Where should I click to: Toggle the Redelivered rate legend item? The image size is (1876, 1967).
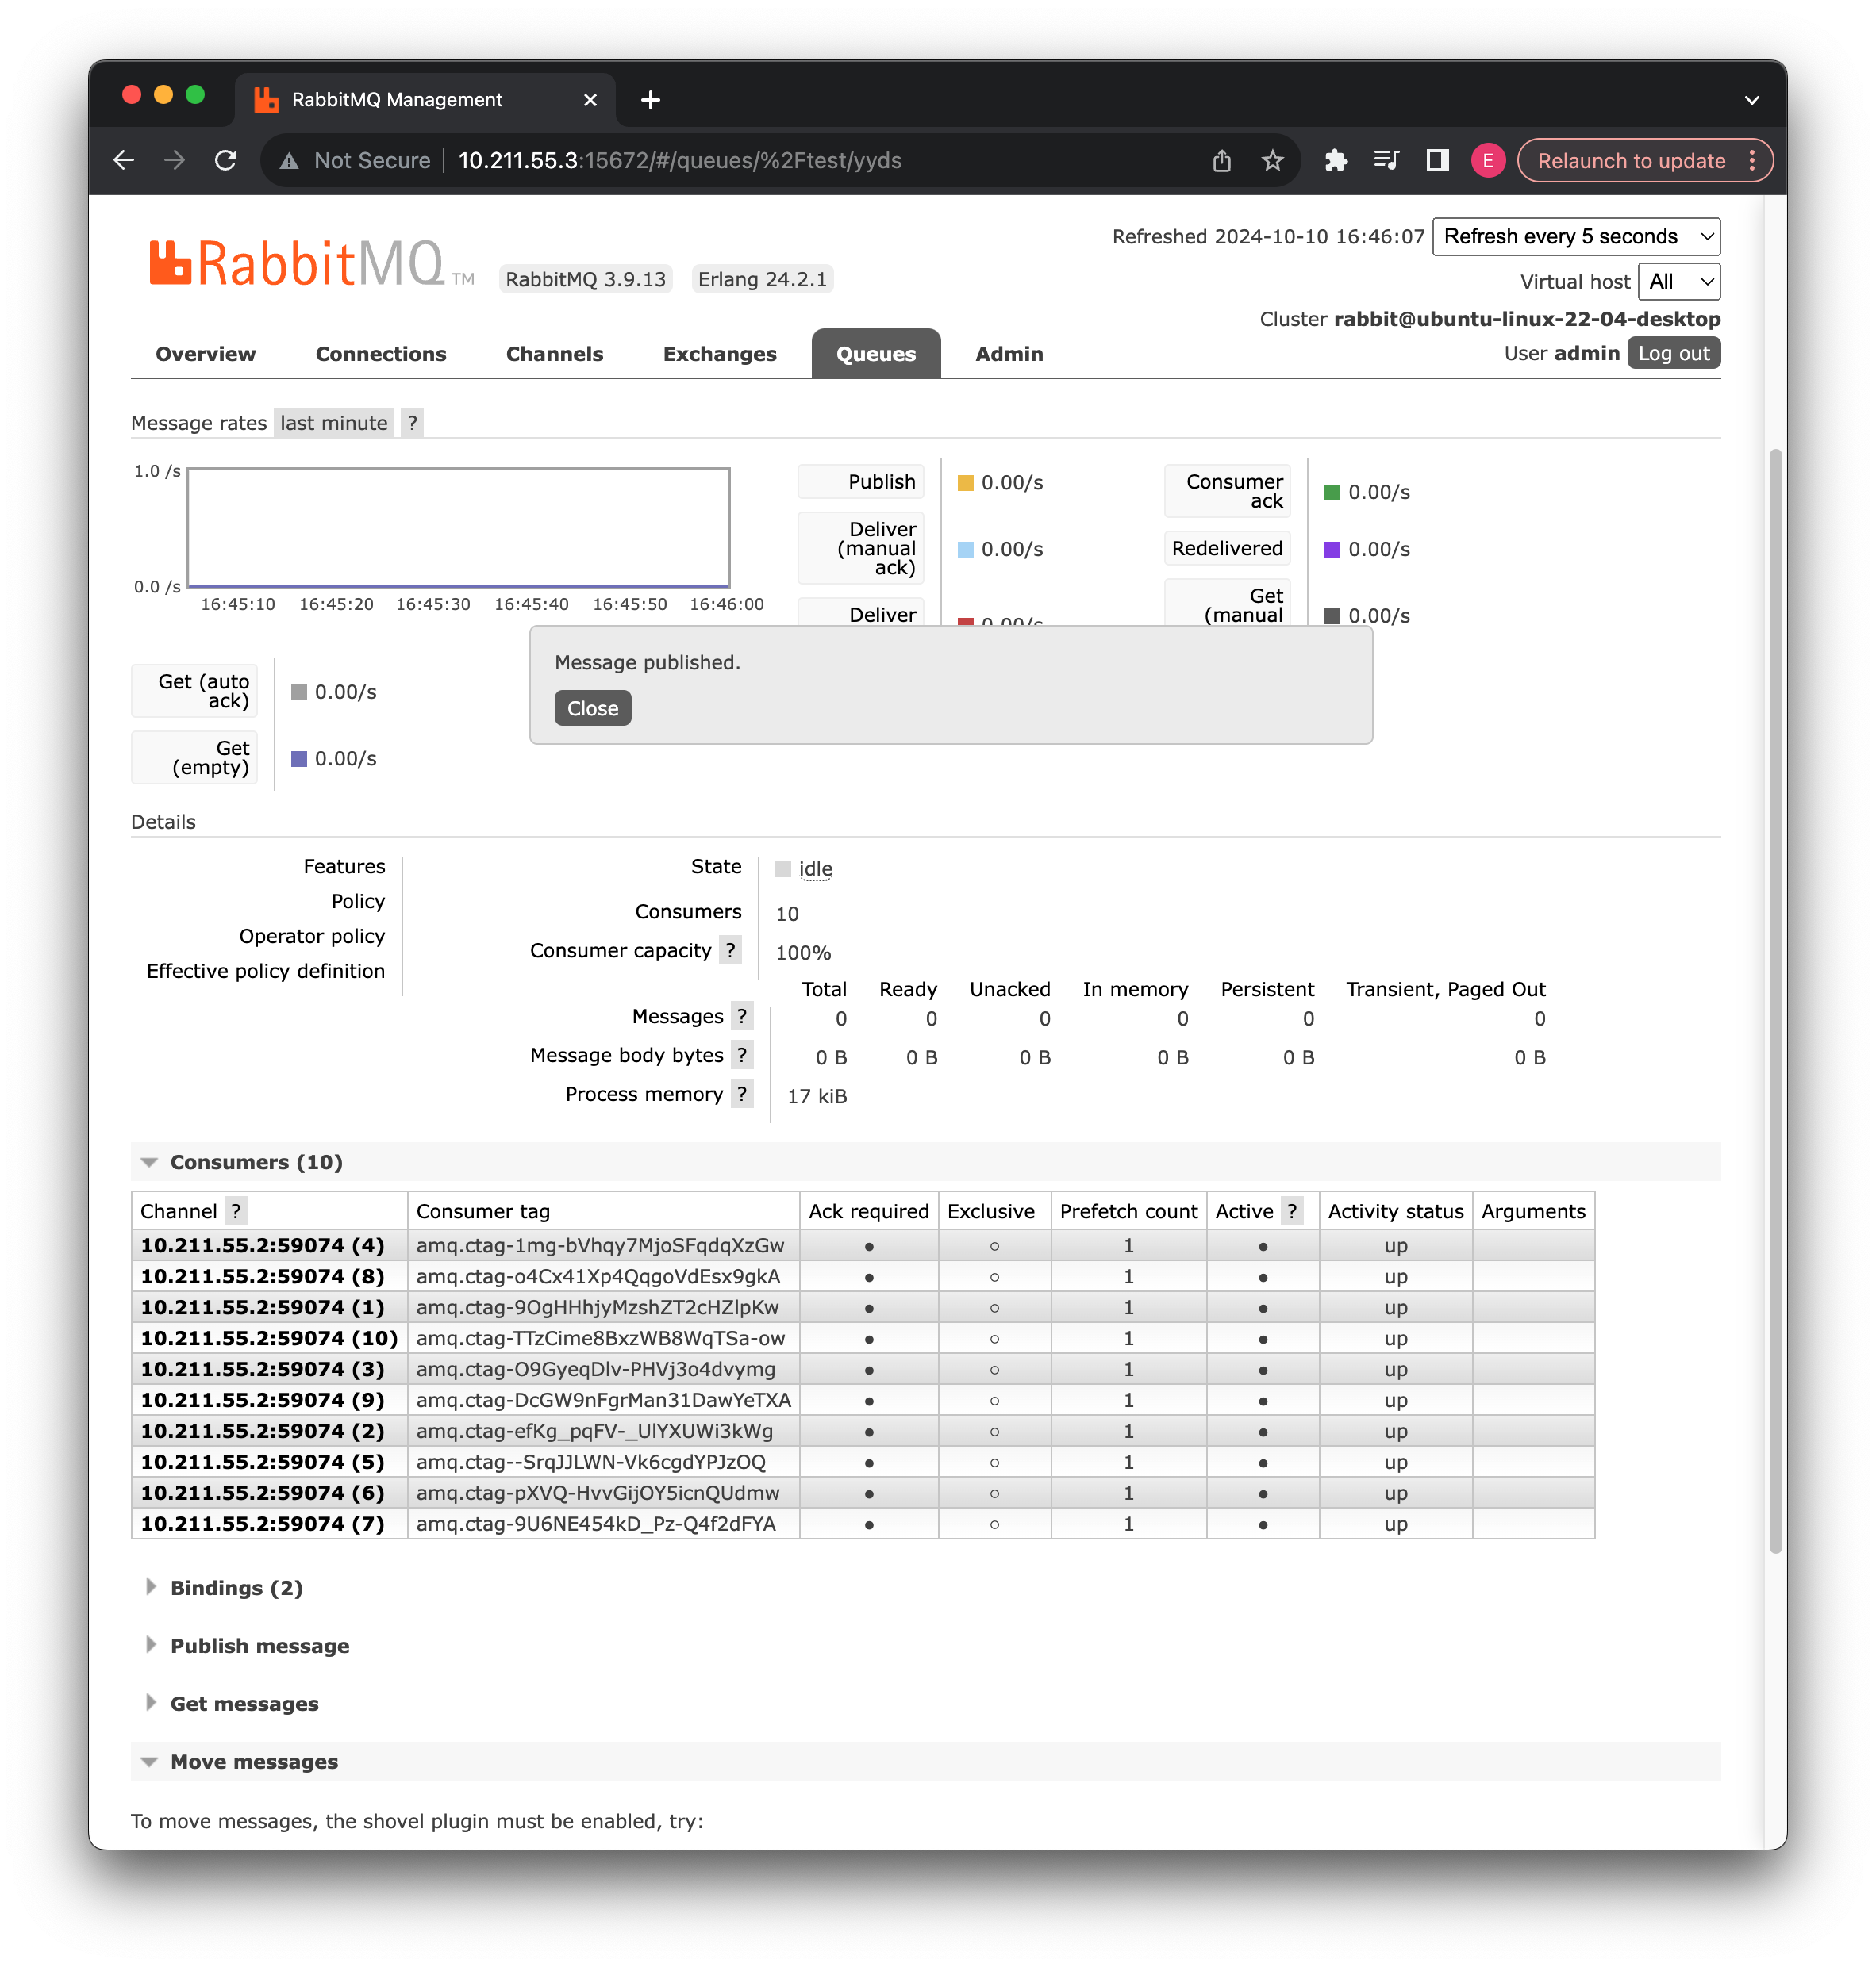1227,548
